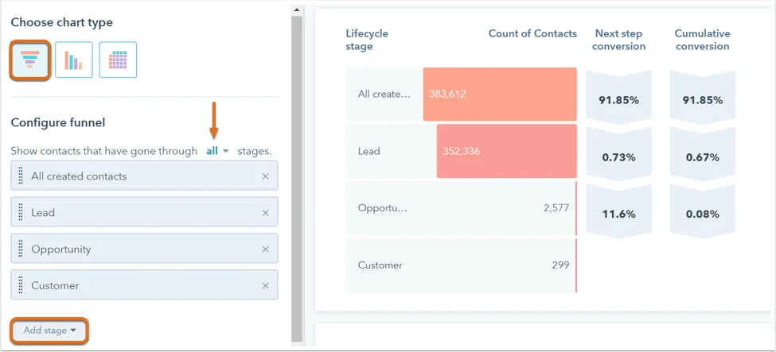Click the Lead funnel bar 352,336
Image resolution: width=776 pixels, height=352 pixels.
click(x=505, y=151)
